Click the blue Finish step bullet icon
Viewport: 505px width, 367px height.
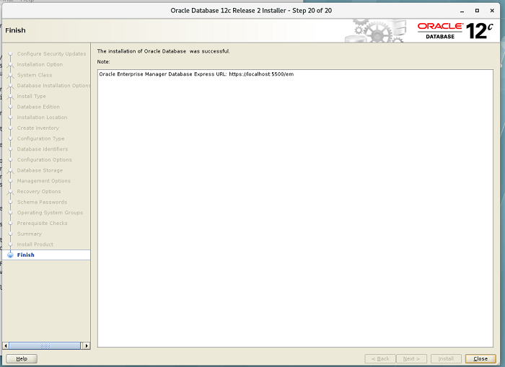coord(9,255)
